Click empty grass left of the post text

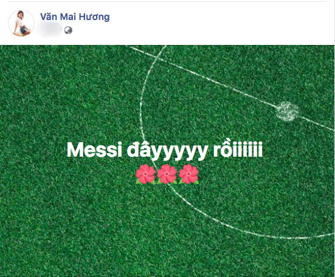(x=32, y=149)
